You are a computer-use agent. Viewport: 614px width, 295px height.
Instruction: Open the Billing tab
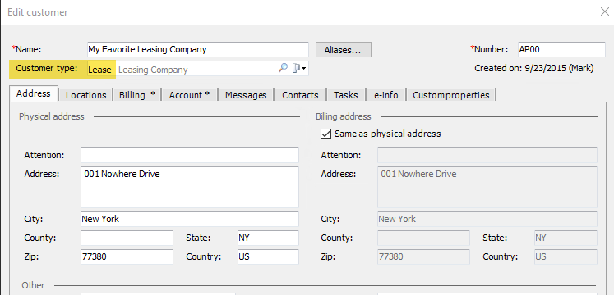point(137,95)
